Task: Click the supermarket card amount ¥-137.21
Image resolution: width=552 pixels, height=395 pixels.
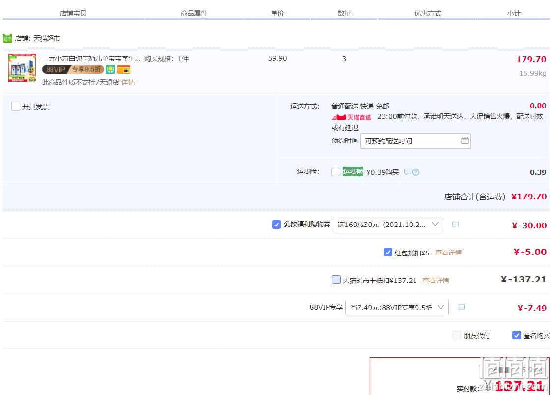Action: (x=524, y=280)
